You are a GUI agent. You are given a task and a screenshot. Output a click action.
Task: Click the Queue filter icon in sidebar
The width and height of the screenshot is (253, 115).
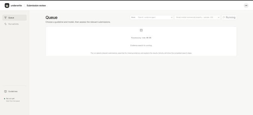point(5,18)
